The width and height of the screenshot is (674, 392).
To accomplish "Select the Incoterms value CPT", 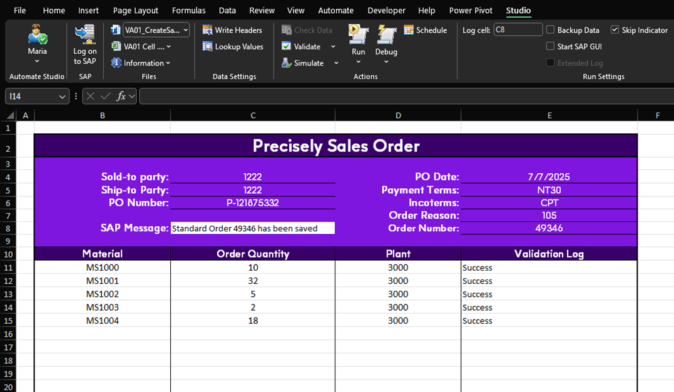I will click(549, 203).
